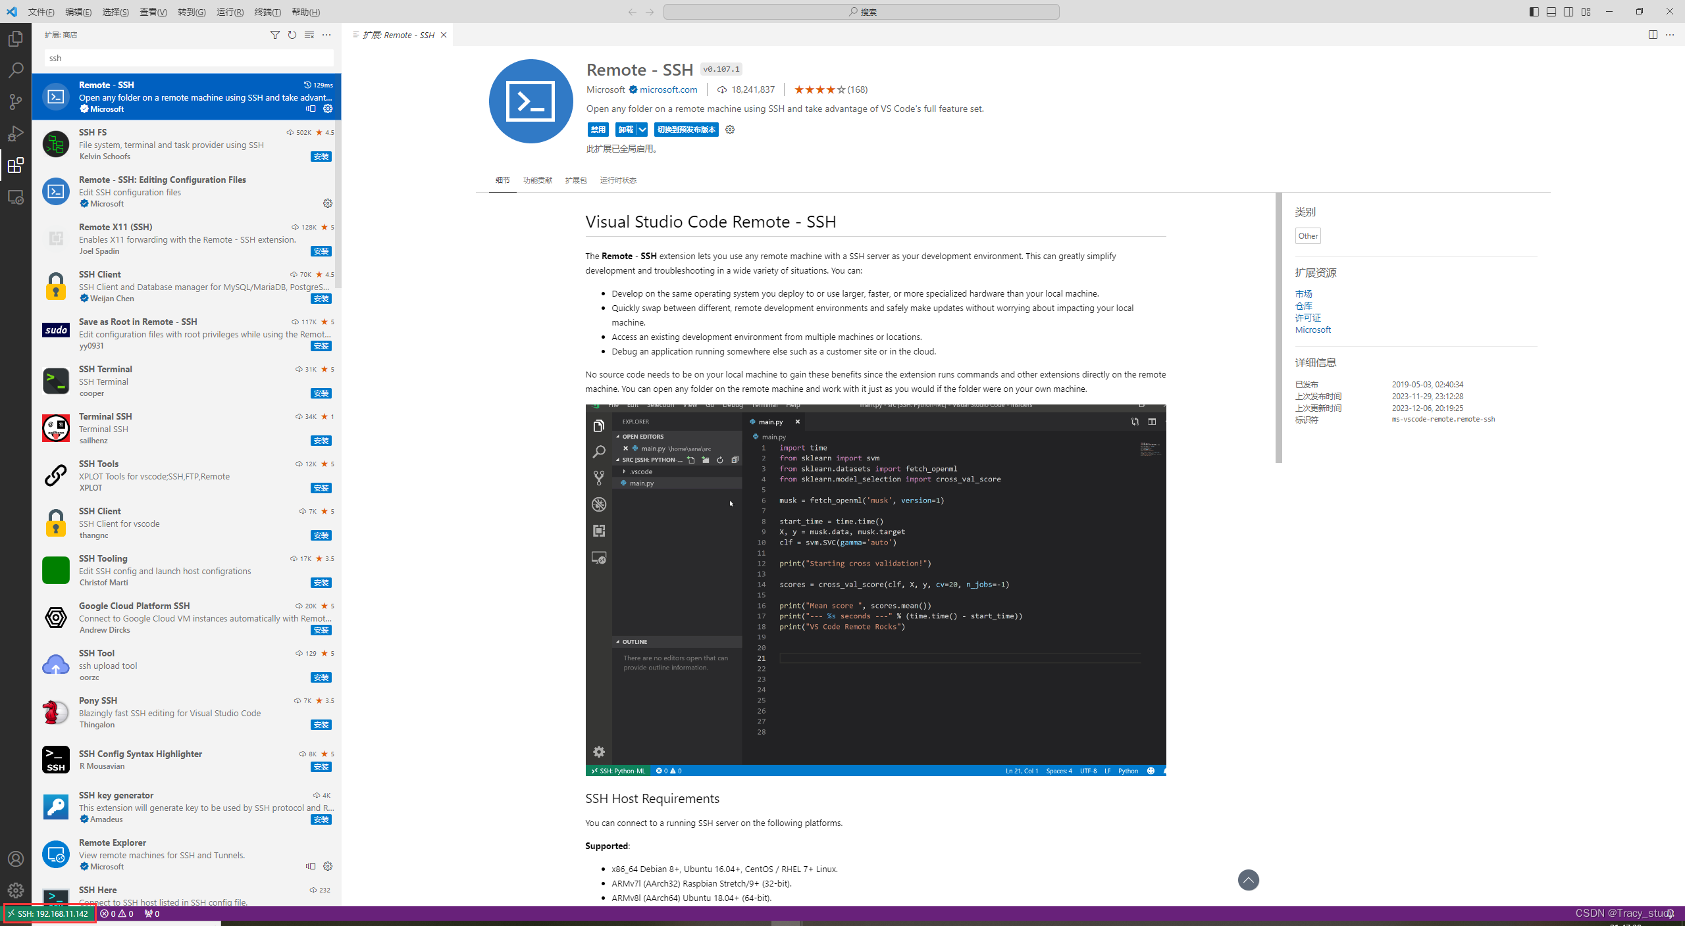Screen dimensions: 1685x926
Task: Open the 终端(T) menu
Action: (267, 12)
